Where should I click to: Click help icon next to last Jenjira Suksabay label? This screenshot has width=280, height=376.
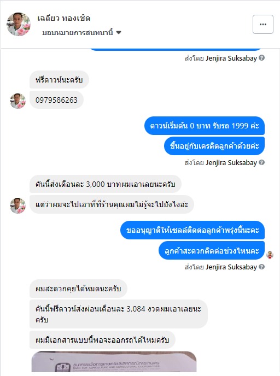pyautogui.click(x=262, y=267)
